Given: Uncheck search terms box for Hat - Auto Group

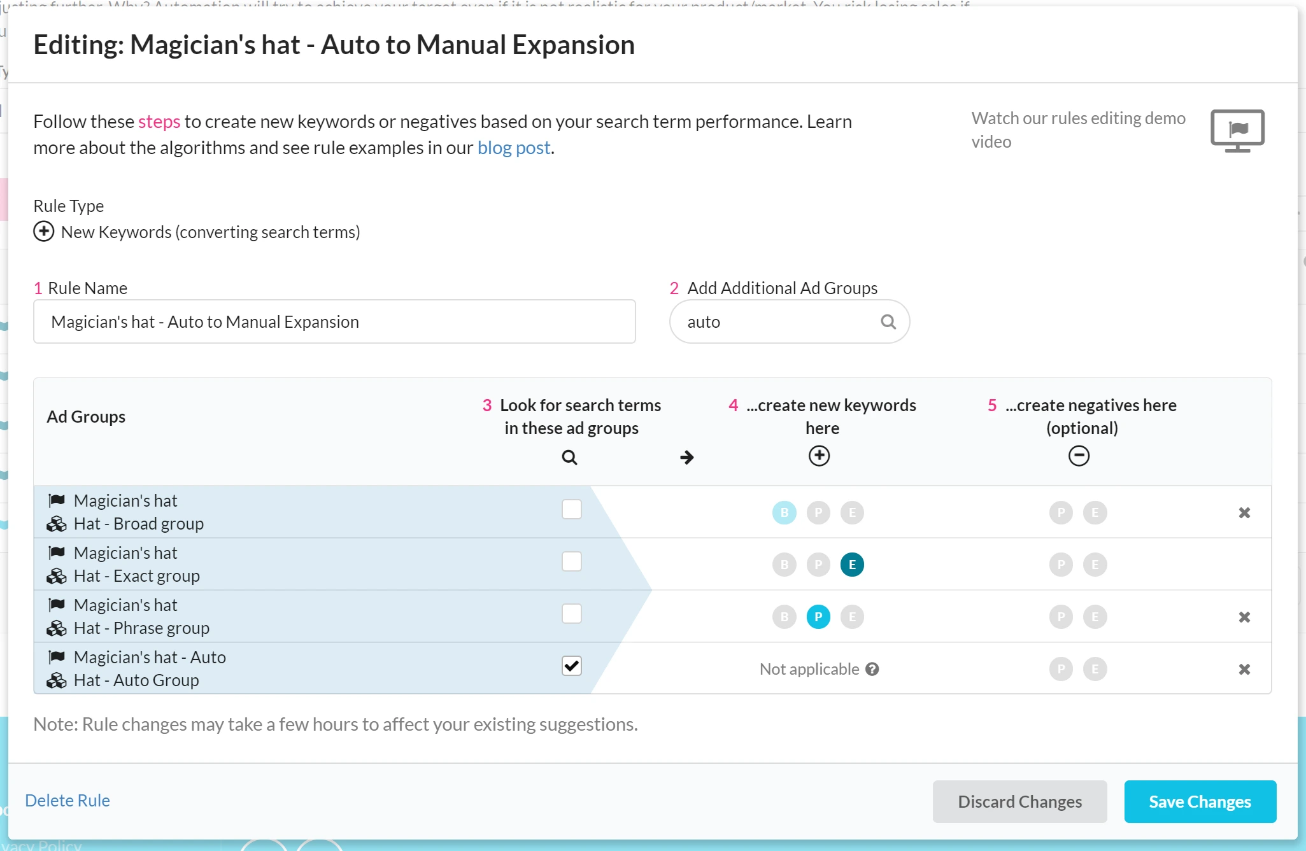Looking at the screenshot, I should click(x=571, y=666).
